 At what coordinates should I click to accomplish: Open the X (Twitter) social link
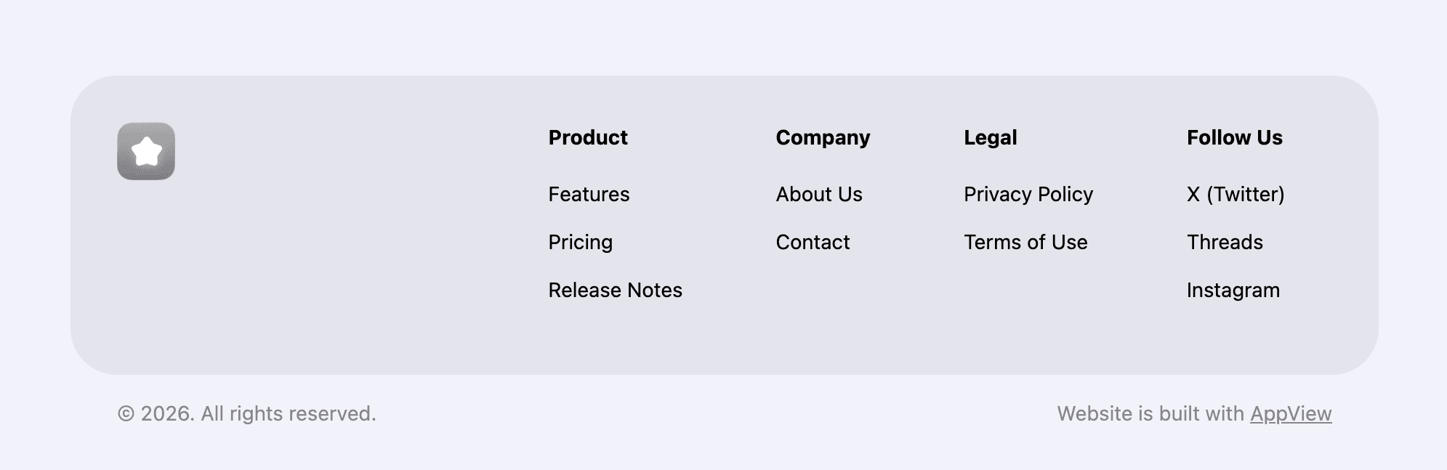(1236, 194)
